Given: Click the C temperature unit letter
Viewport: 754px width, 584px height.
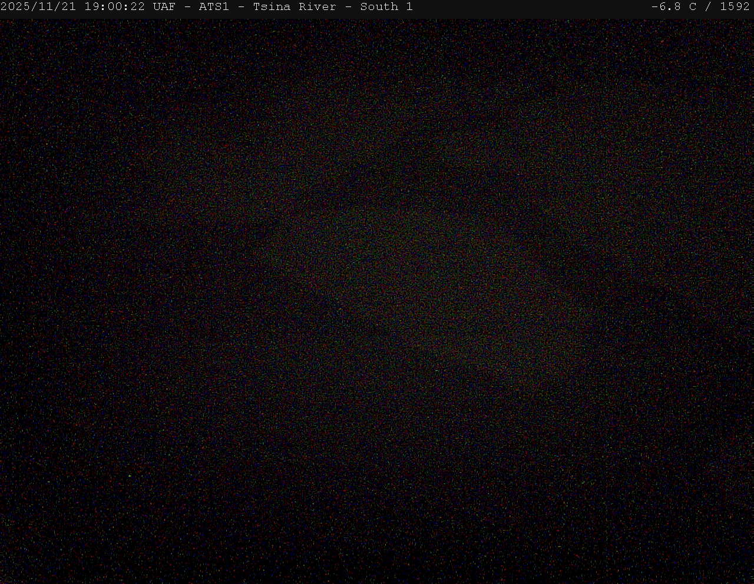Looking at the screenshot, I should 693,7.
